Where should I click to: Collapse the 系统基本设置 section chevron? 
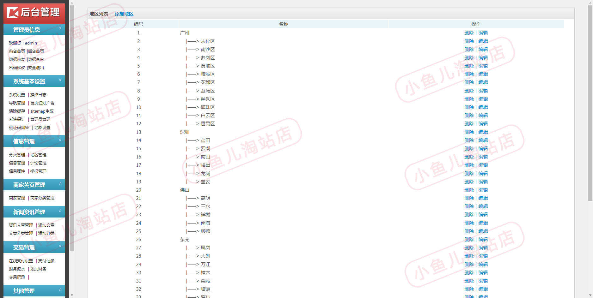tap(60, 80)
